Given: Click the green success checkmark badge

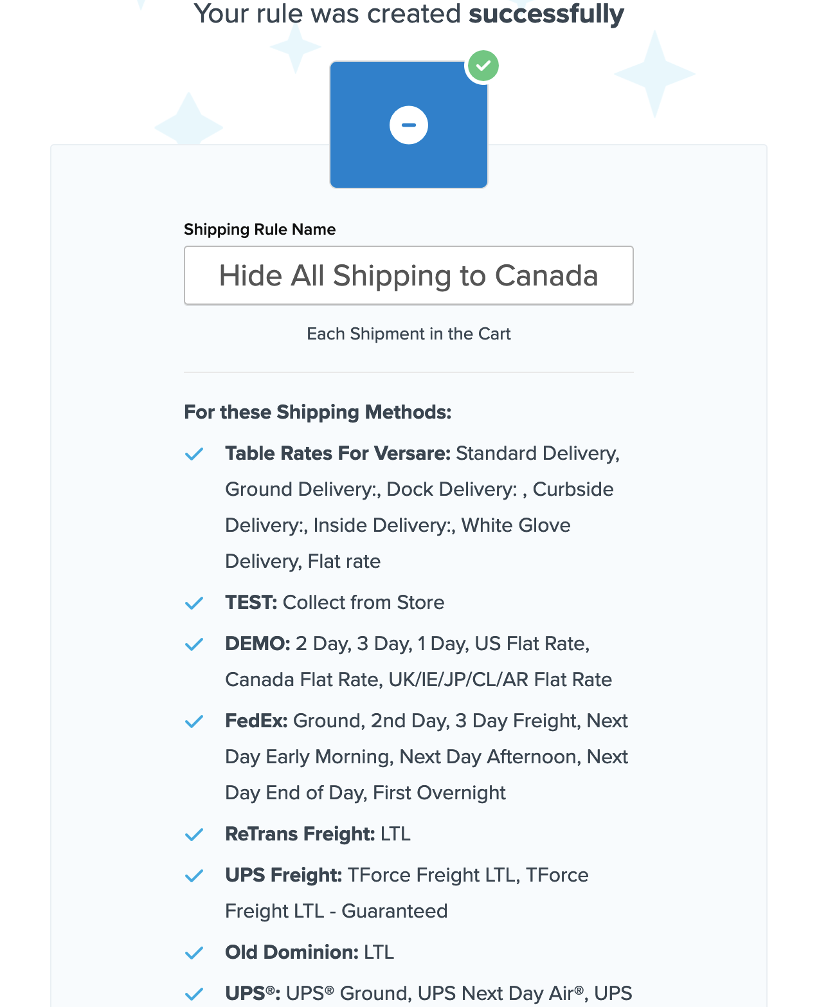Looking at the screenshot, I should coord(483,66).
